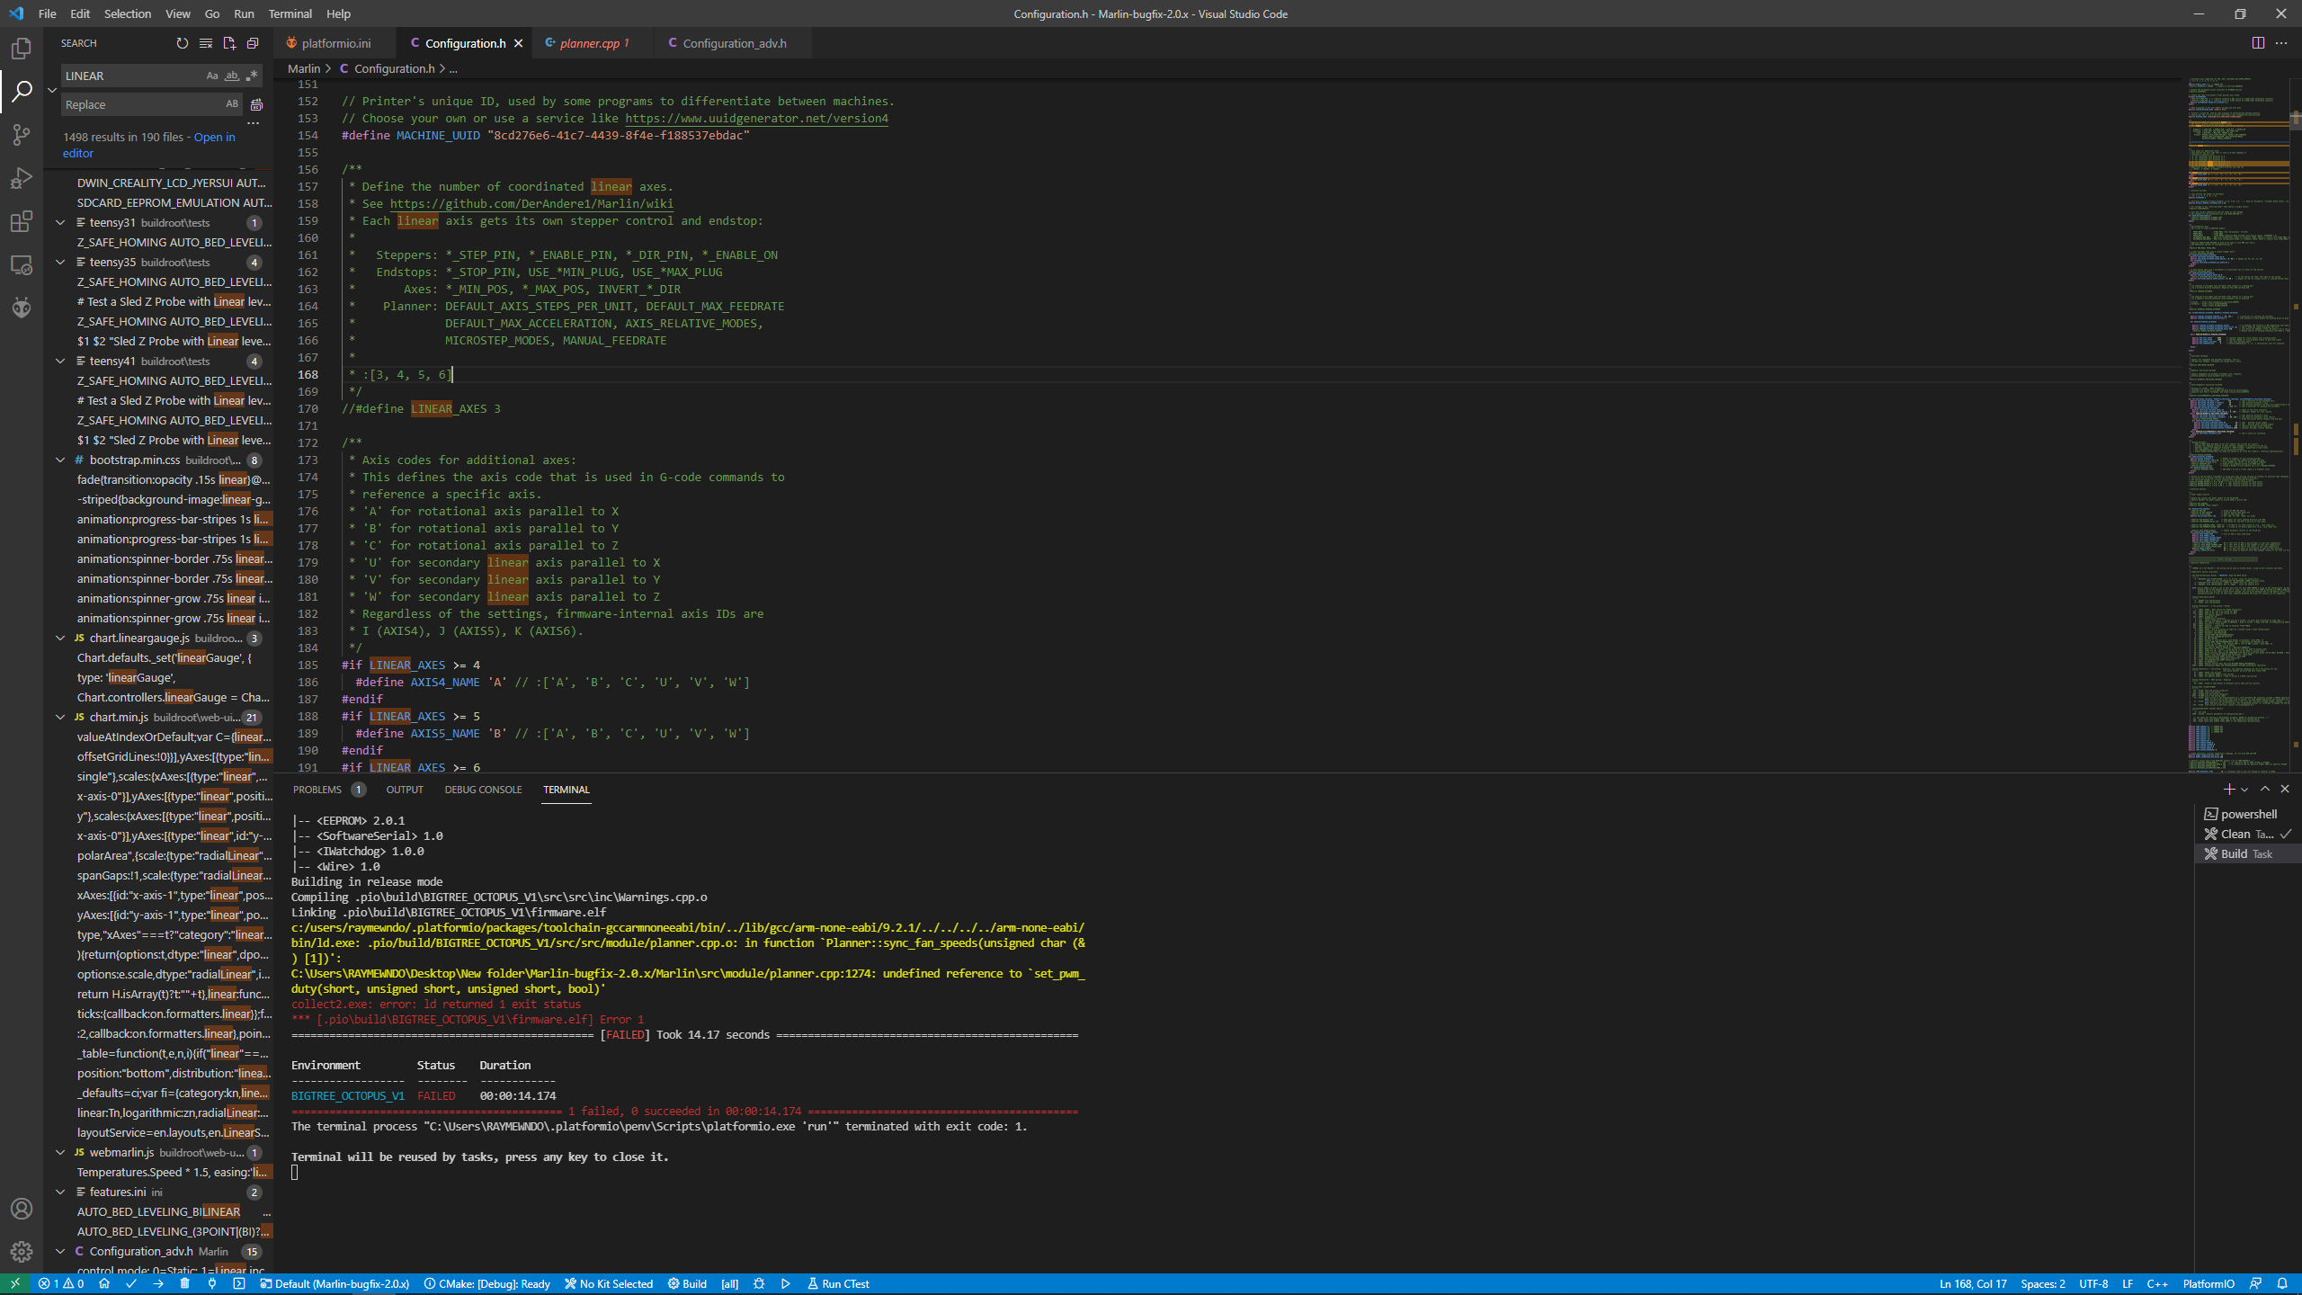This screenshot has width=2302, height=1295.
Task: Open the PlatformIO alien-head view
Action: [22, 308]
